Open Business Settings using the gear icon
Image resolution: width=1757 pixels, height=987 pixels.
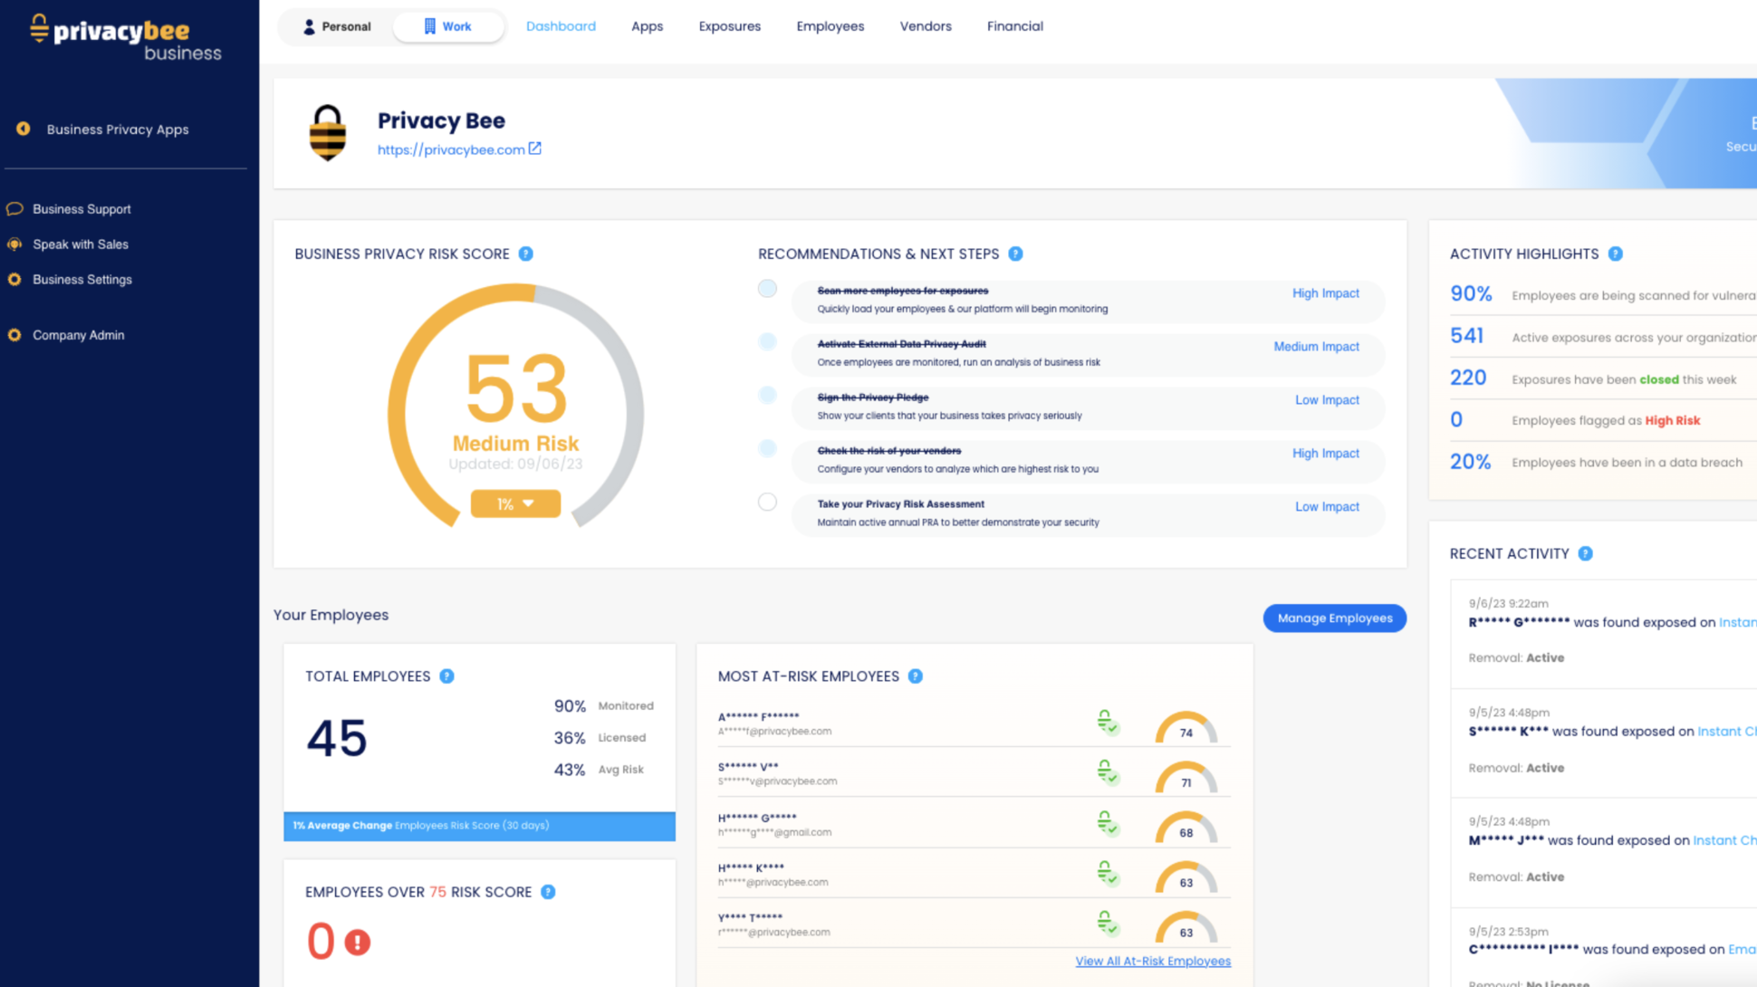point(14,279)
